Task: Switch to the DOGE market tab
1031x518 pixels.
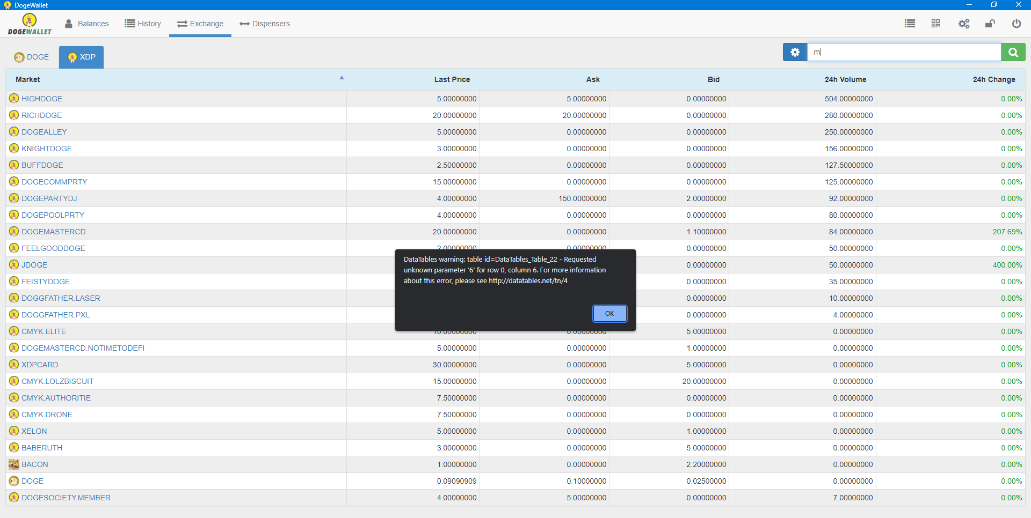Action: coord(32,57)
